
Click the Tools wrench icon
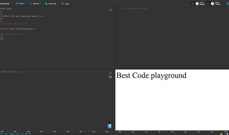pos(17,3)
